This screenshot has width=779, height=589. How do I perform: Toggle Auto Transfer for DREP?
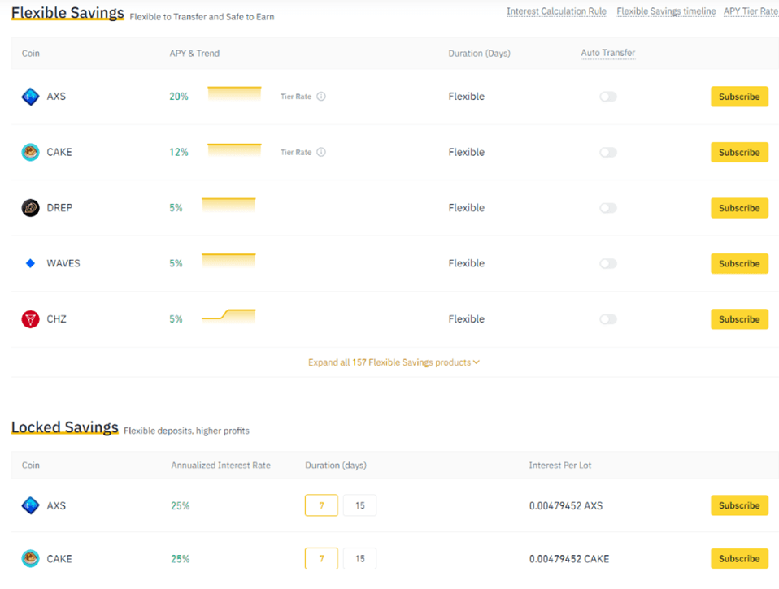607,208
